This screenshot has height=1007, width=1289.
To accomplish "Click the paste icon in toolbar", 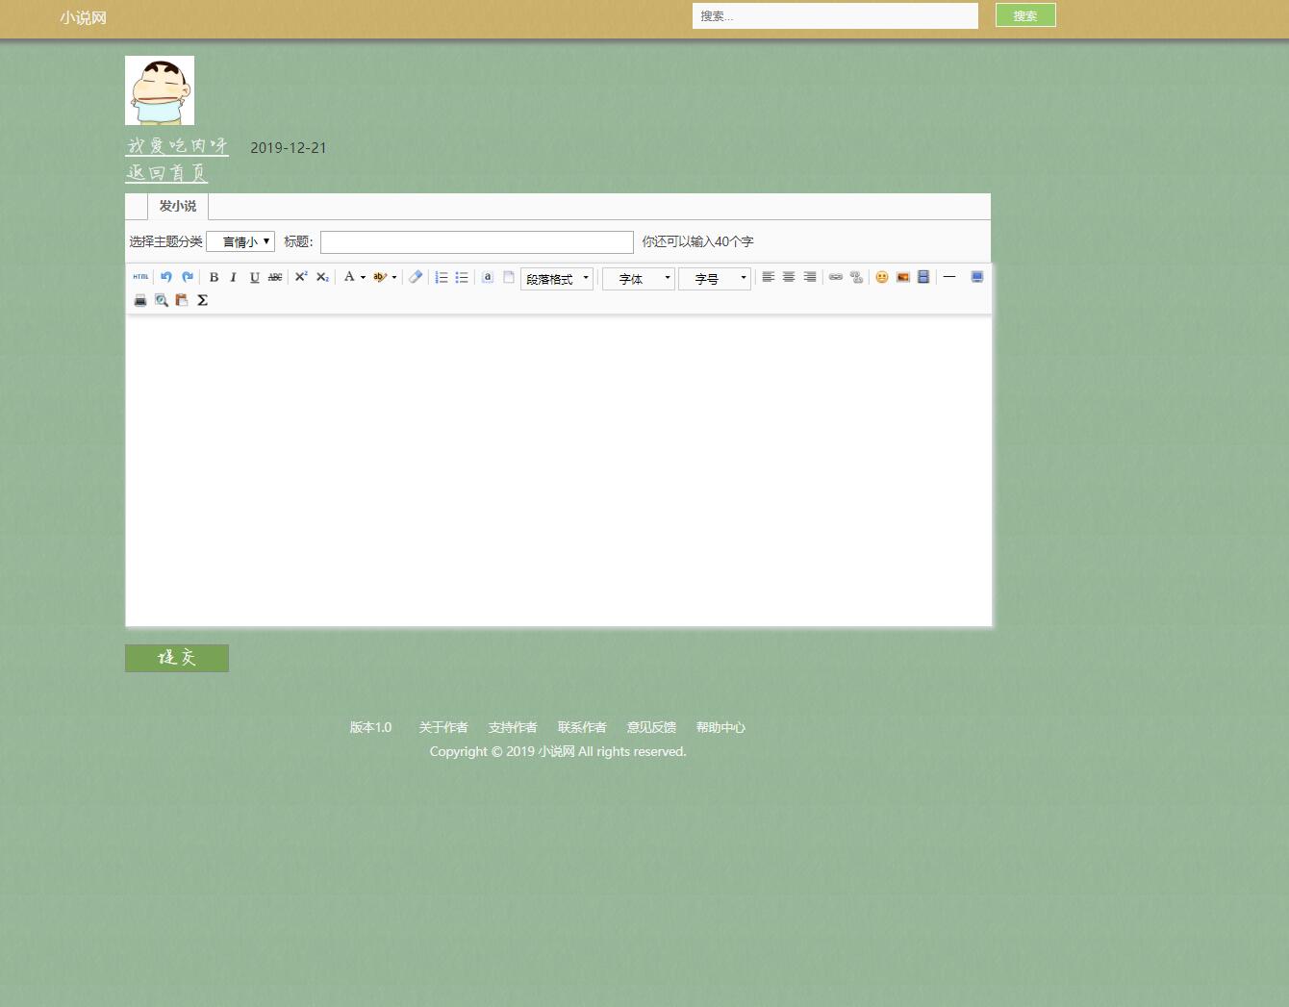I will (x=182, y=300).
